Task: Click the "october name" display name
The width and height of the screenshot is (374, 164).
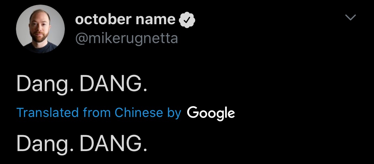Action: pos(125,20)
